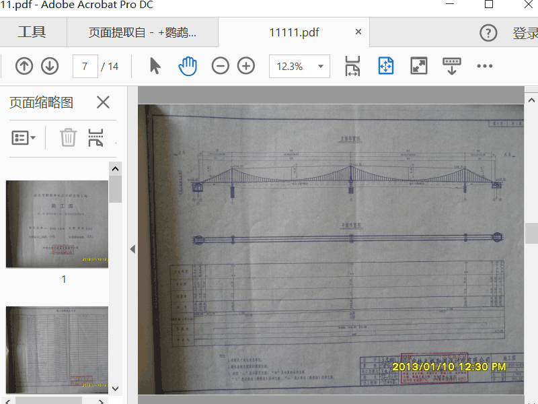Select the arrow selection tool
Image resolution: width=538 pixels, height=404 pixels.
[155, 66]
